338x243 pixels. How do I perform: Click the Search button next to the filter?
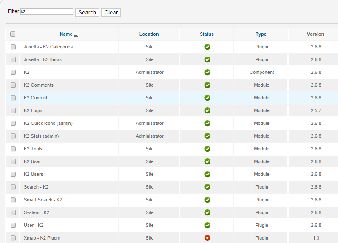(87, 12)
